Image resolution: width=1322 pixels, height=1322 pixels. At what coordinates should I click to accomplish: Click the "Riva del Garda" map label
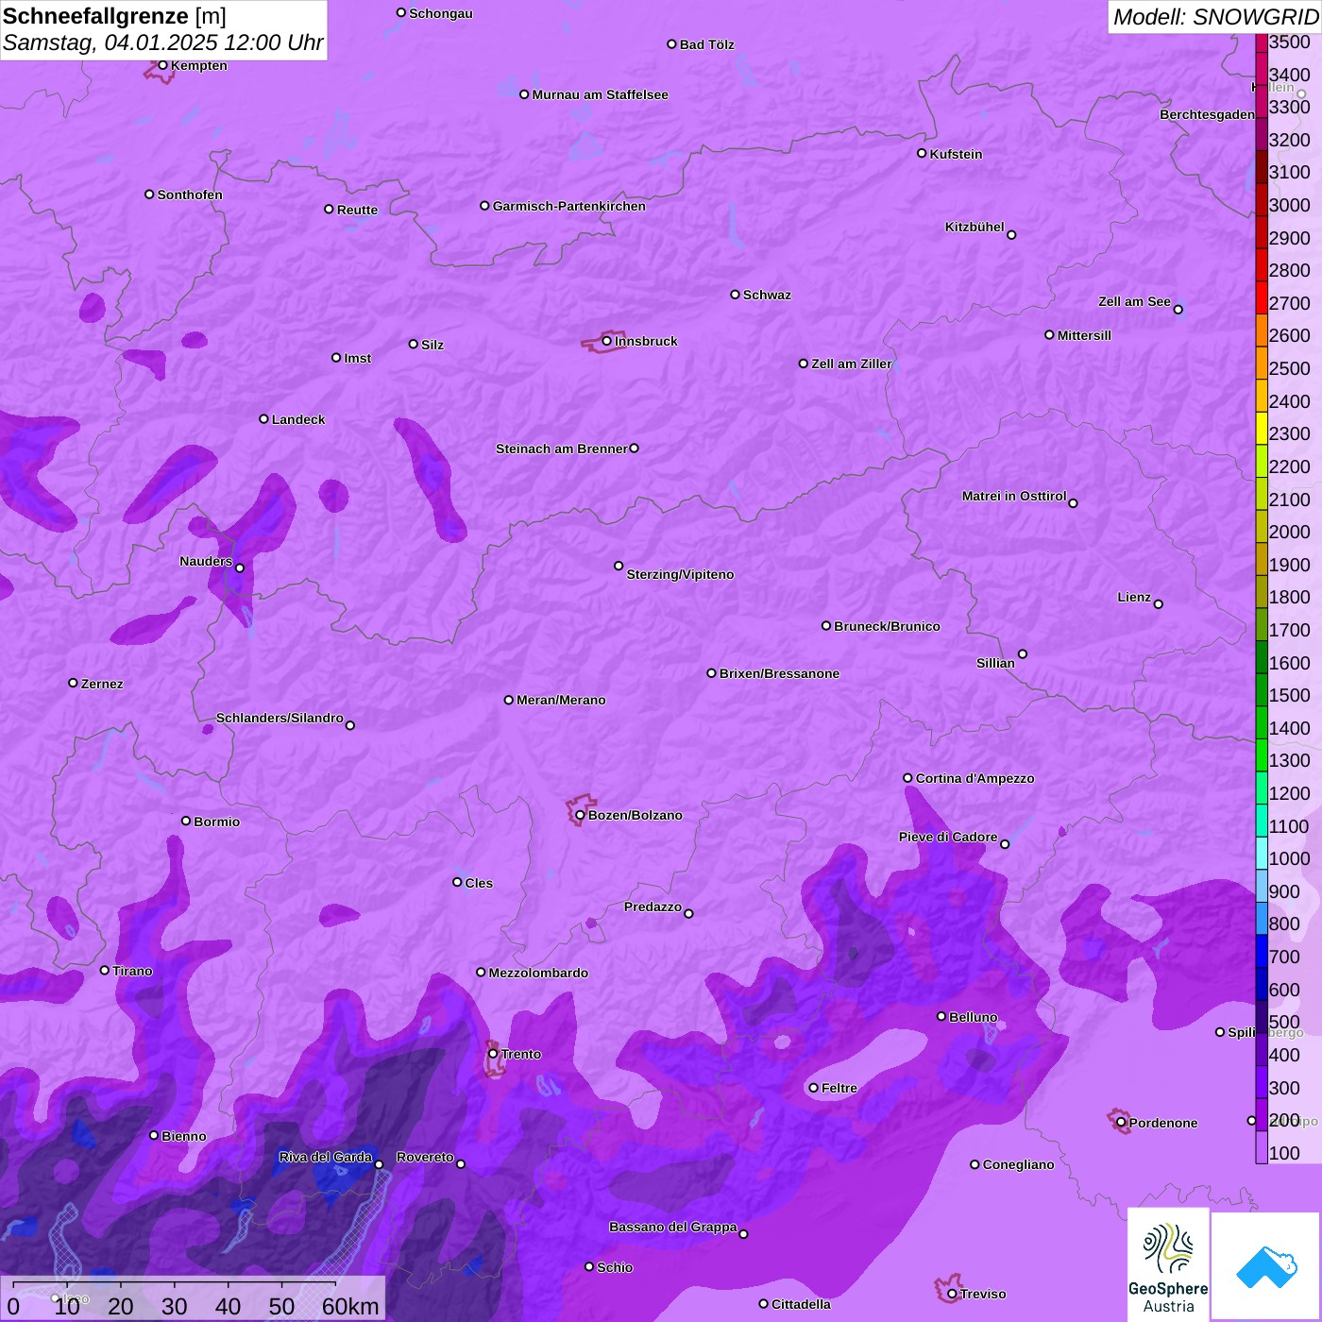(326, 1157)
